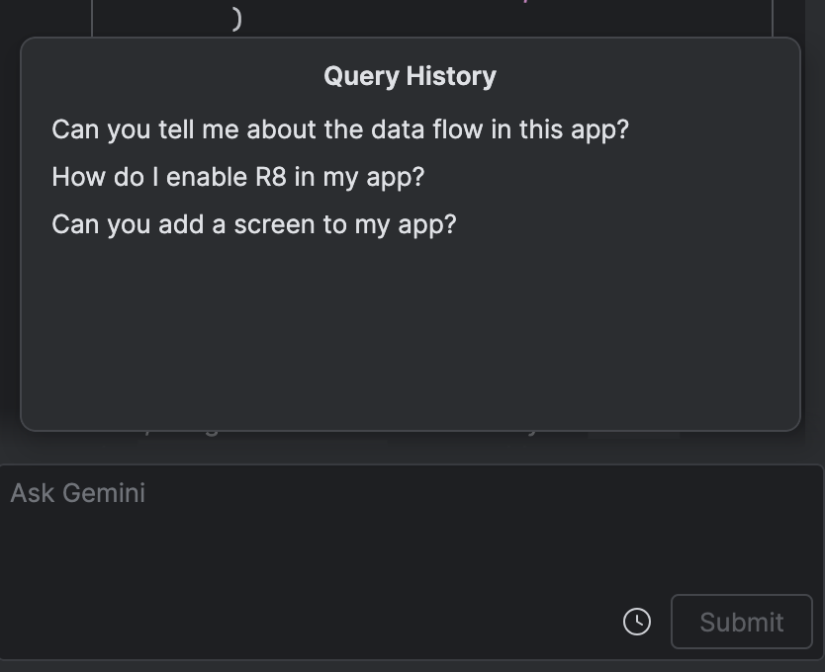Click Submit to send the Gemini query
Viewport: 825px width, 672px height.
pos(741,622)
